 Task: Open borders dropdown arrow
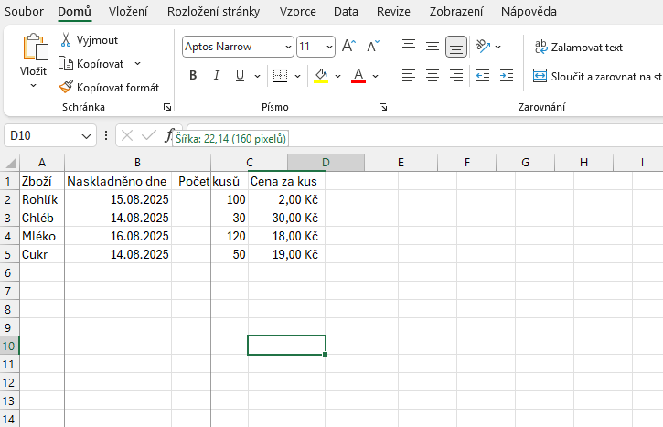pyautogui.click(x=298, y=76)
